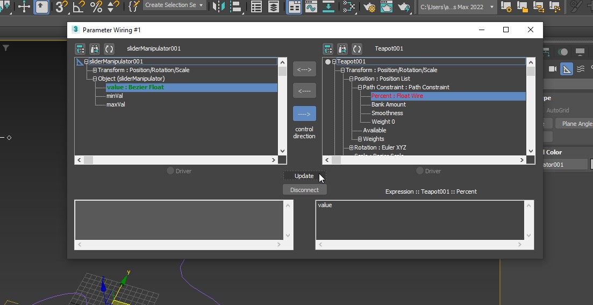
Task: Click the Mirror tool icon
Action: [219, 6]
